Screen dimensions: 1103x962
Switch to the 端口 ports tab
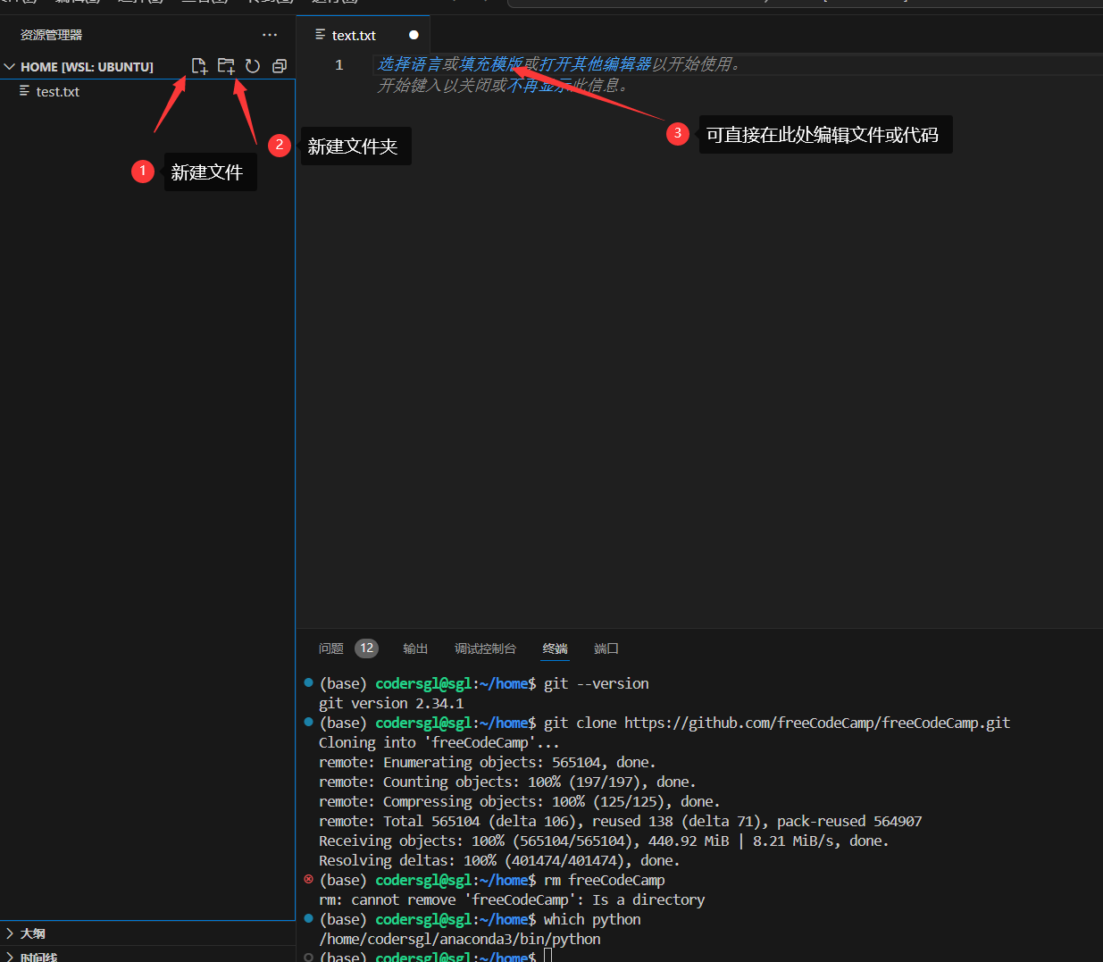pyautogui.click(x=606, y=648)
